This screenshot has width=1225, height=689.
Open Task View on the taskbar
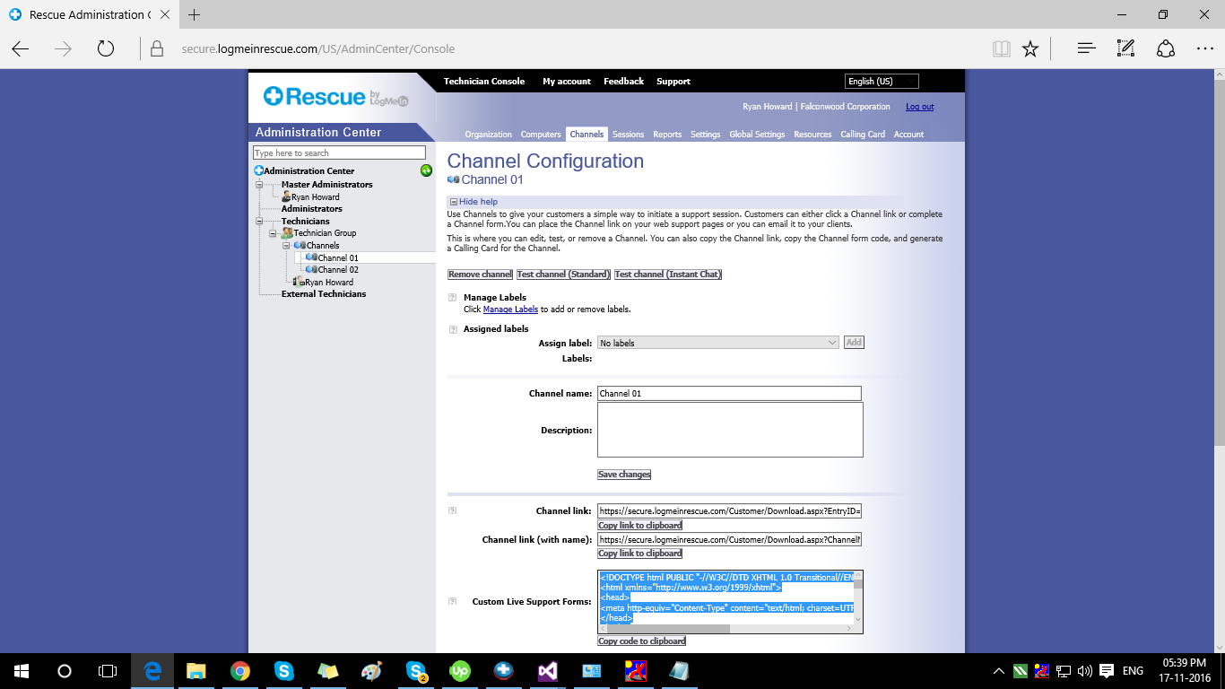tap(108, 670)
